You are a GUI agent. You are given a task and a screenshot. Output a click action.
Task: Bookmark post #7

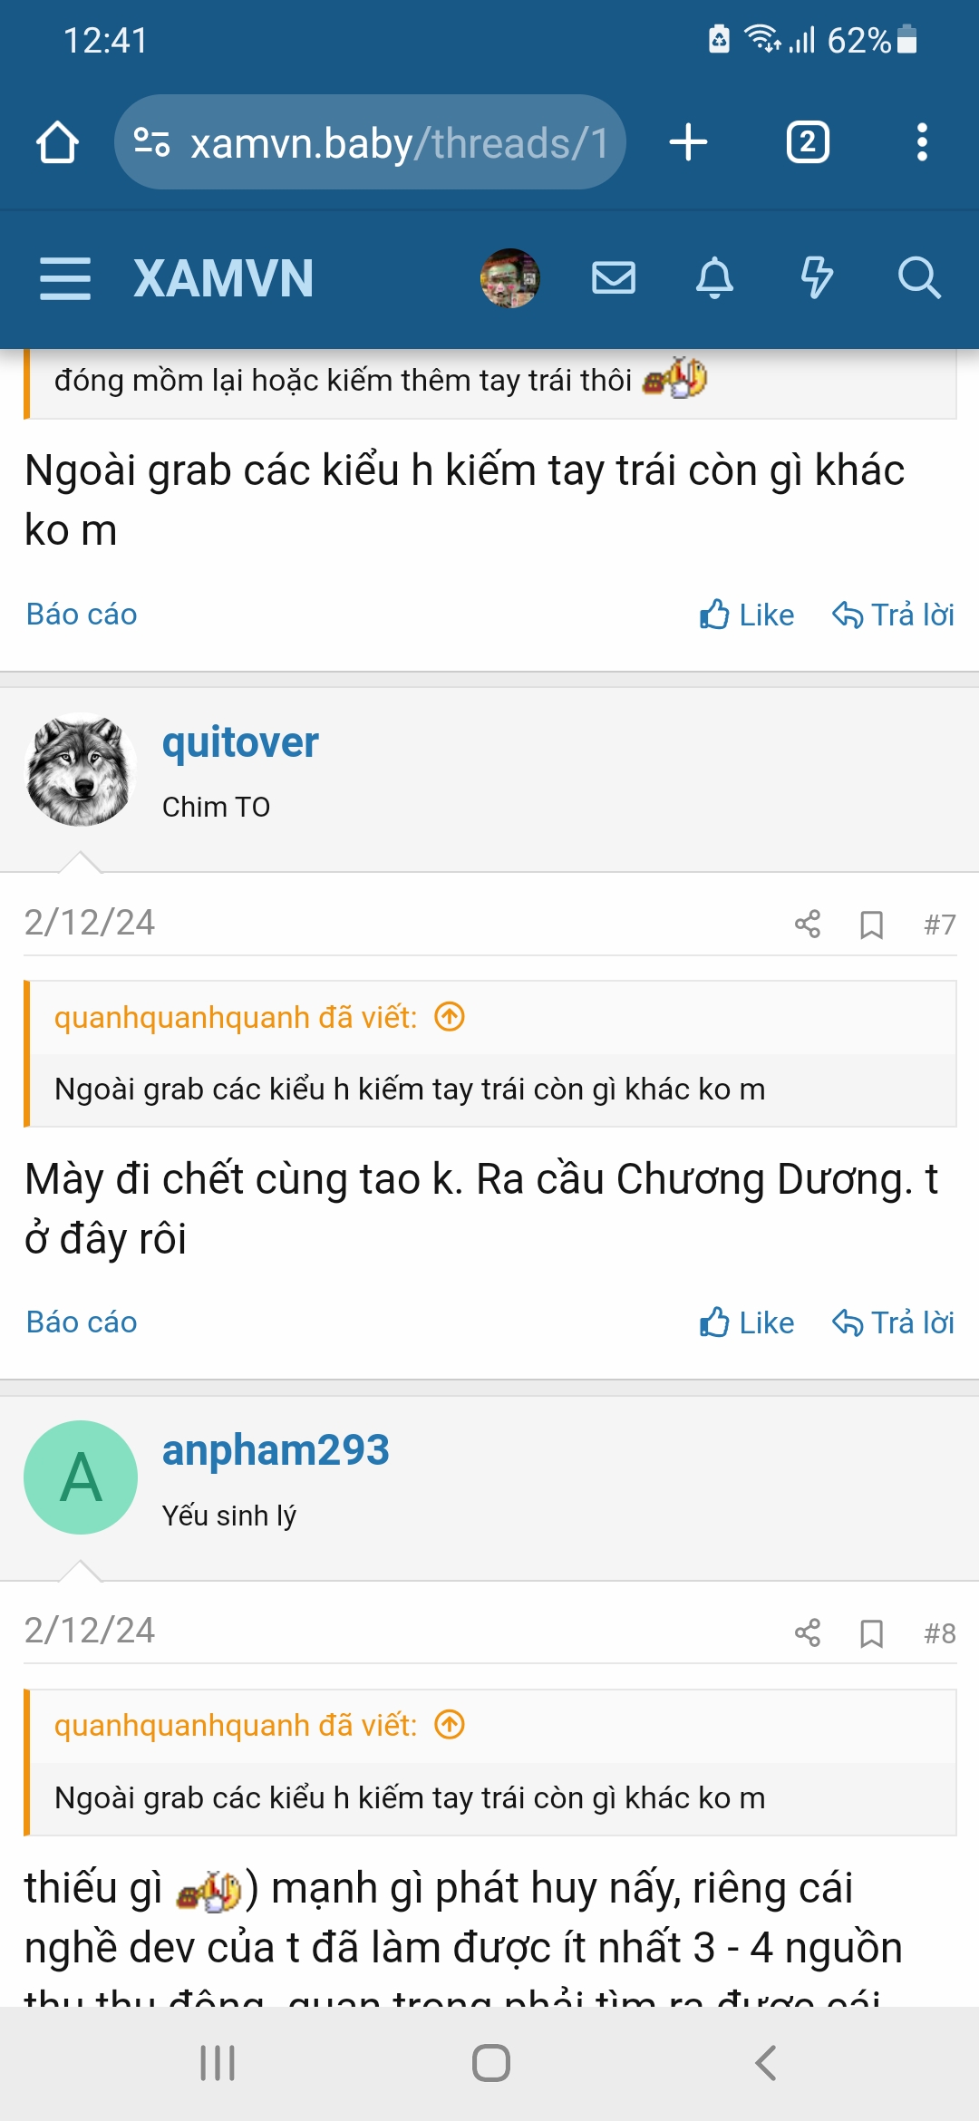pyautogui.click(x=871, y=925)
